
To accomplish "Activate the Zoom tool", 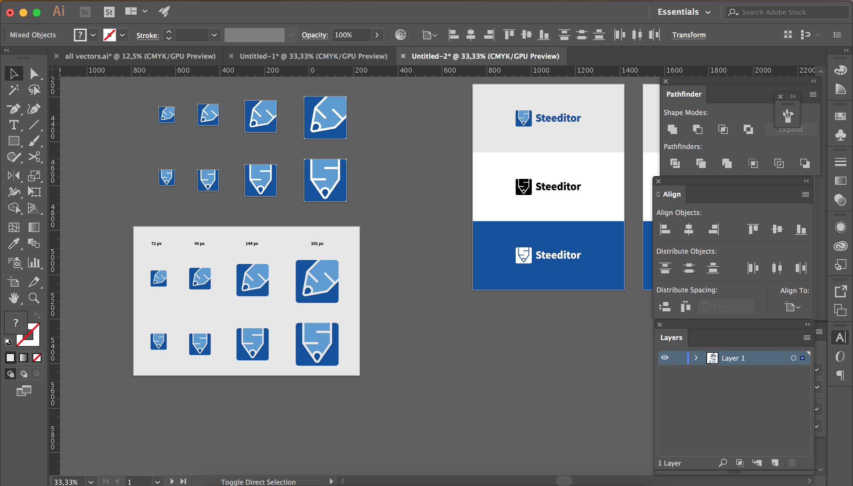I will tap(34, 298).
